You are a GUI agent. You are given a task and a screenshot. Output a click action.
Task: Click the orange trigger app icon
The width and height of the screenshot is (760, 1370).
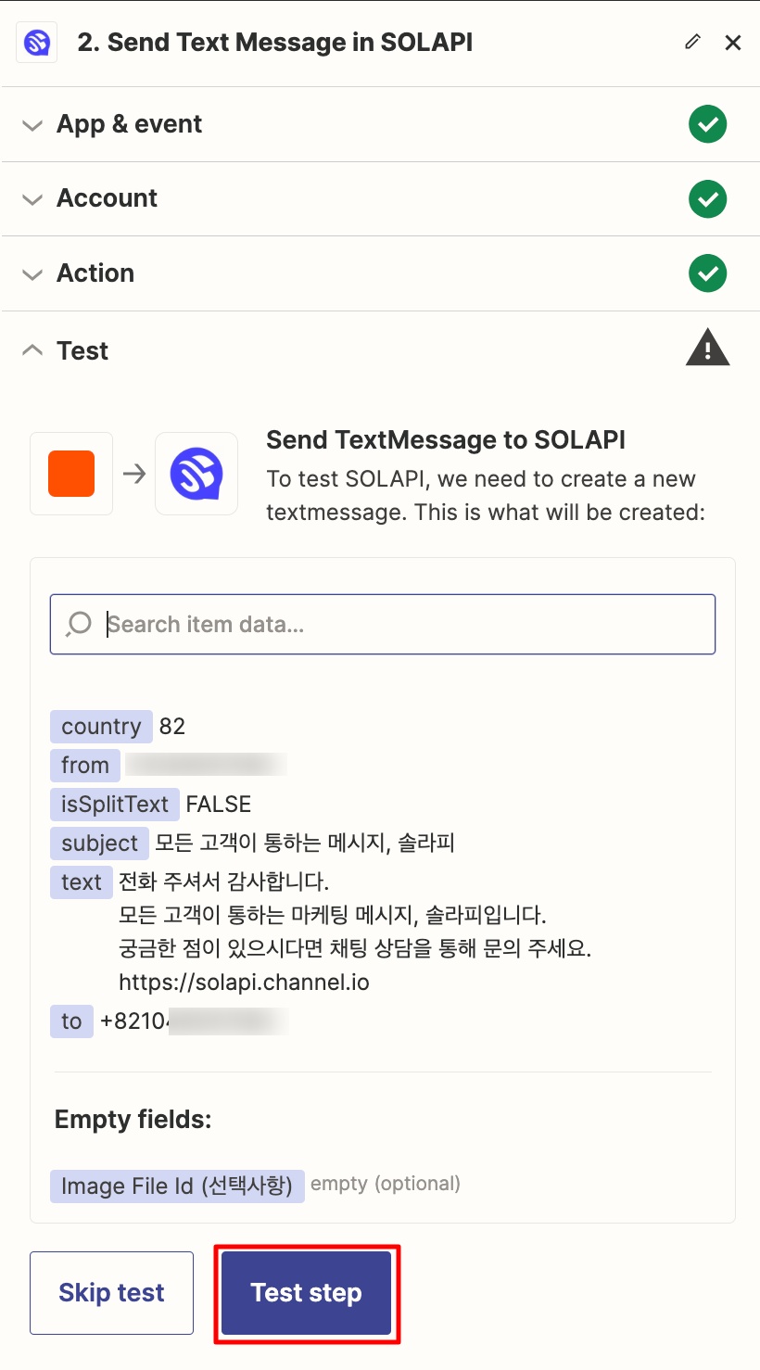click(x=71, y=474)
